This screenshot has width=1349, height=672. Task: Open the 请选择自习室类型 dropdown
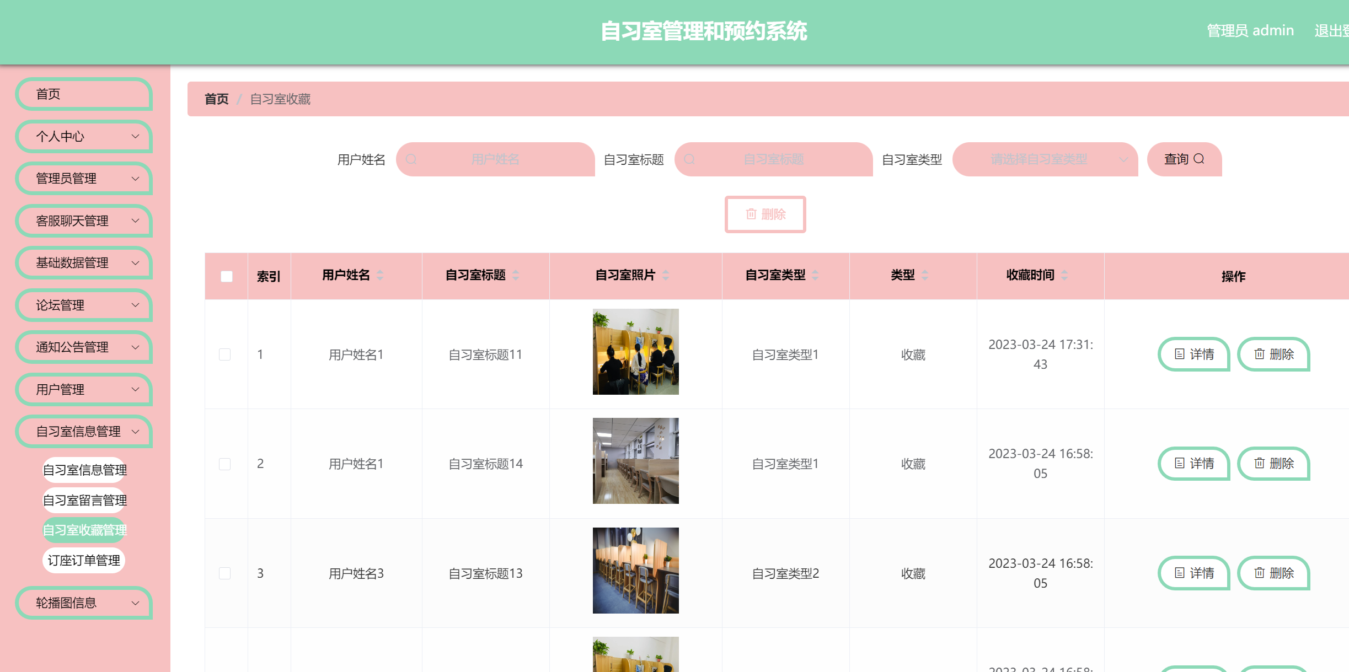coord(1045,159)
